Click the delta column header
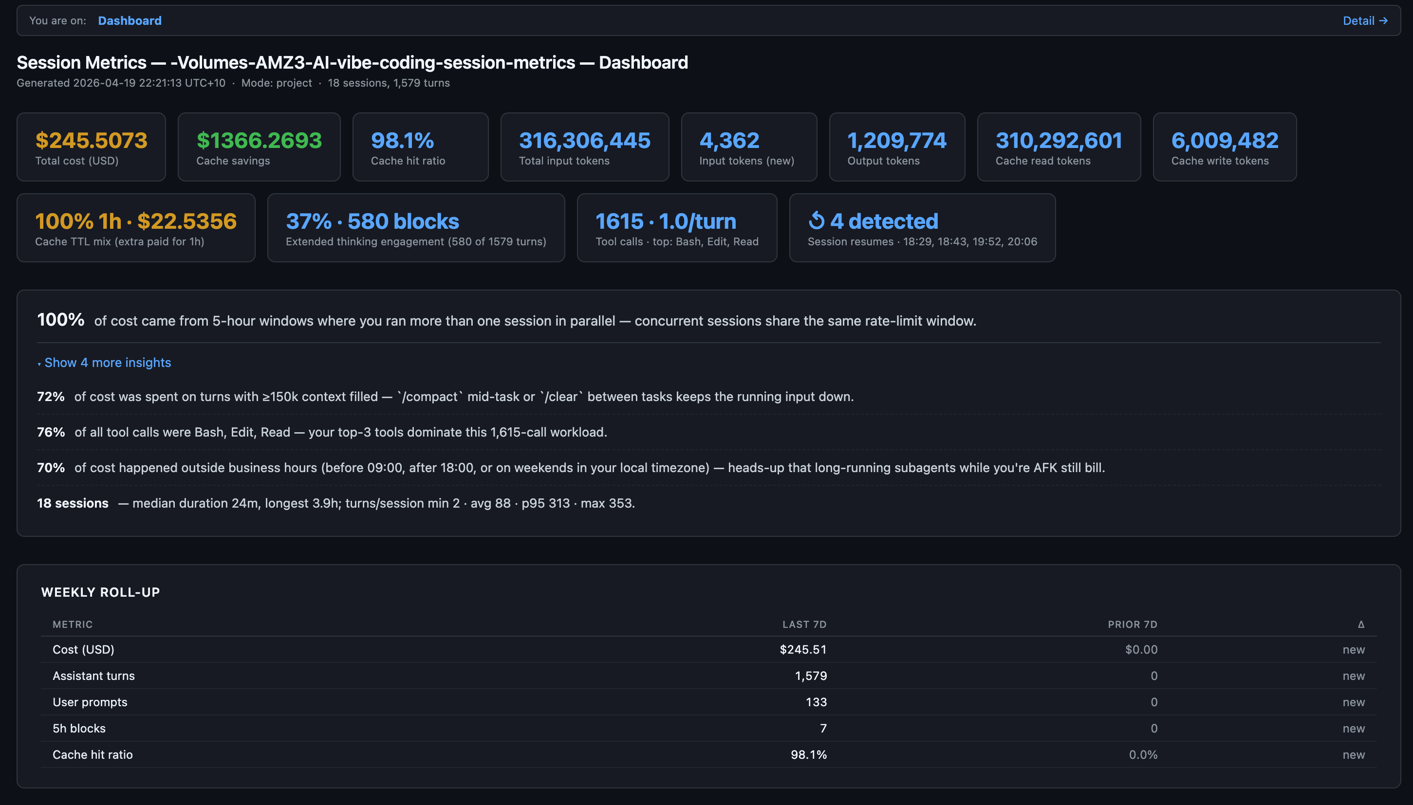This screenshot has width=1413, height=805. [1360, 624]
